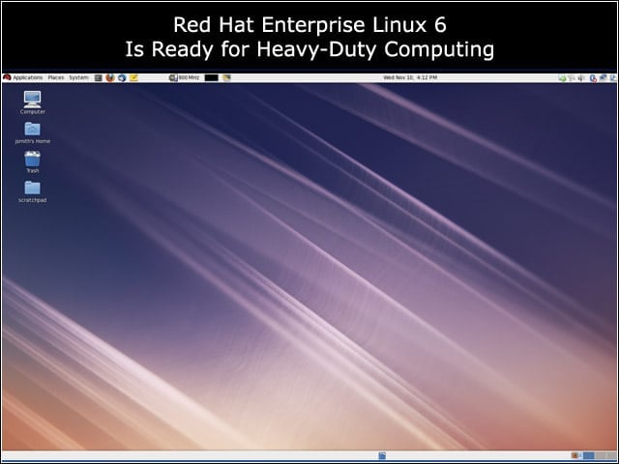619x464 pixels.
Task: Click the volume speaker tray icon
Action: [x=580, y=78]
